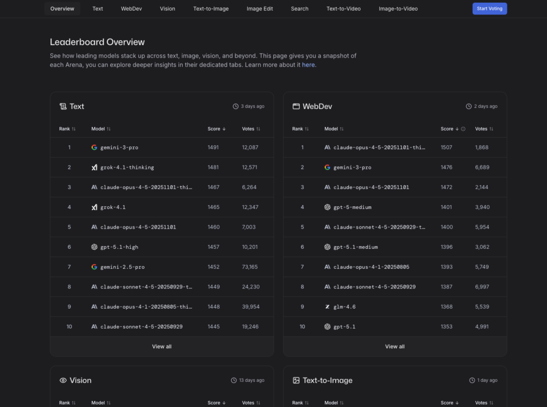Viewport: 547px width, 407px height.
Task: Open the Text-to-Video tab
Action: (343, 9)
